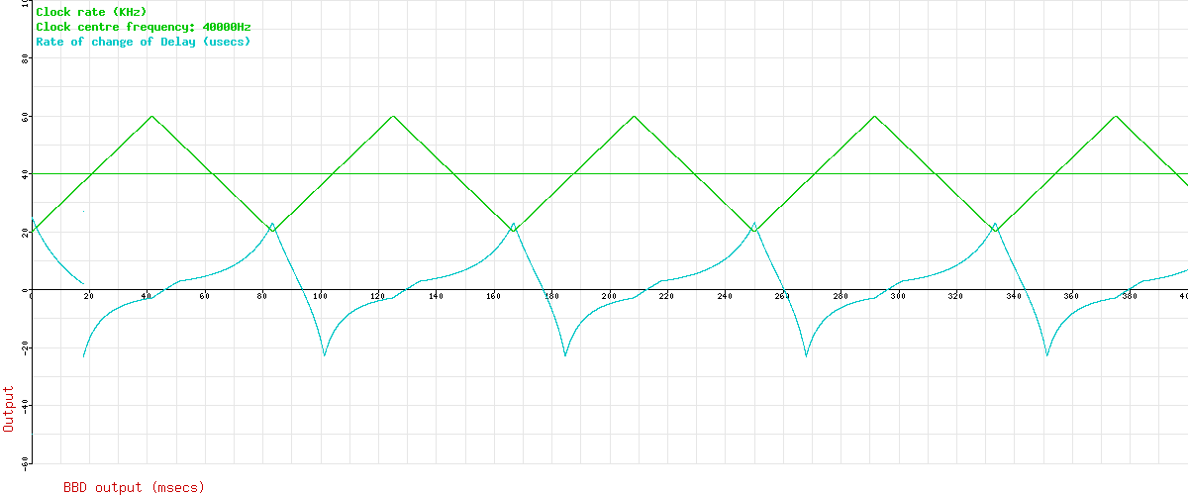Image resolution: width=1188 pixels, height=495 pixels.
Task: Click the x-axis tick label '100'
Action: coord(320,296)
